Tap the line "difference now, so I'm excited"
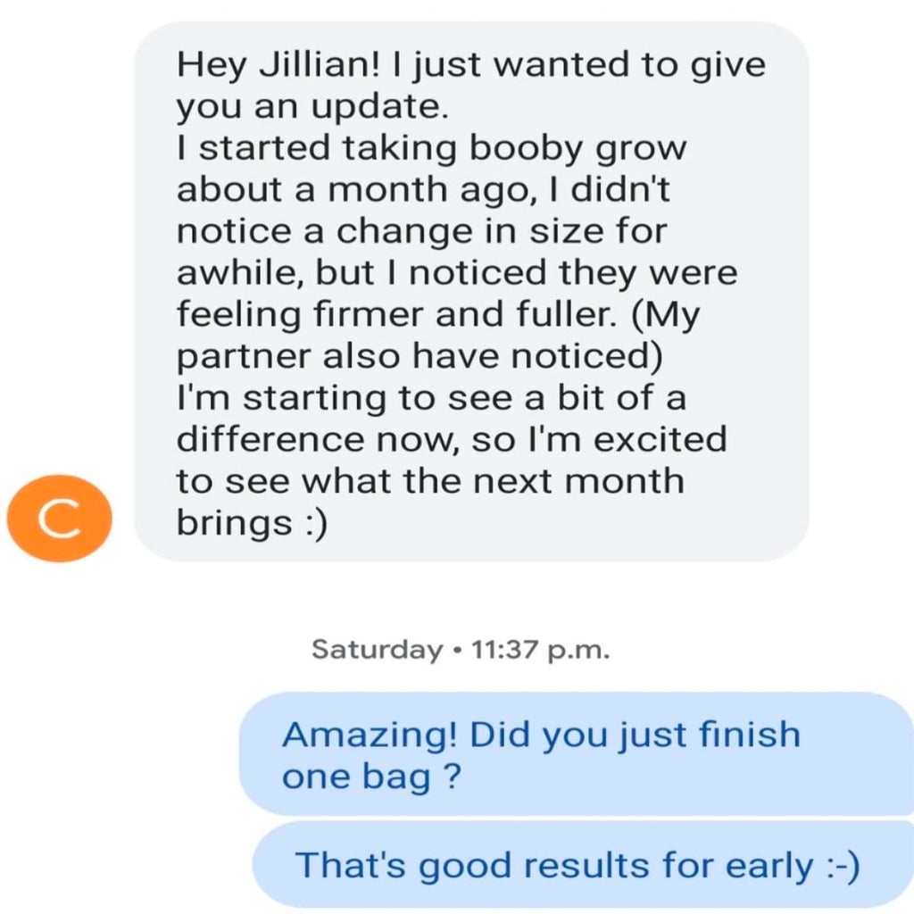The width and height of the screenshot is (914, 914). coord(451,440)
